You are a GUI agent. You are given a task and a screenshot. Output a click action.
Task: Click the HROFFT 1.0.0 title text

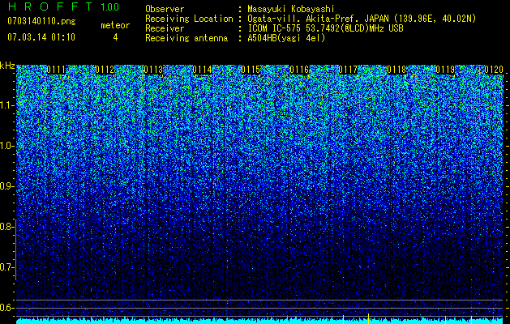point(63,6)
